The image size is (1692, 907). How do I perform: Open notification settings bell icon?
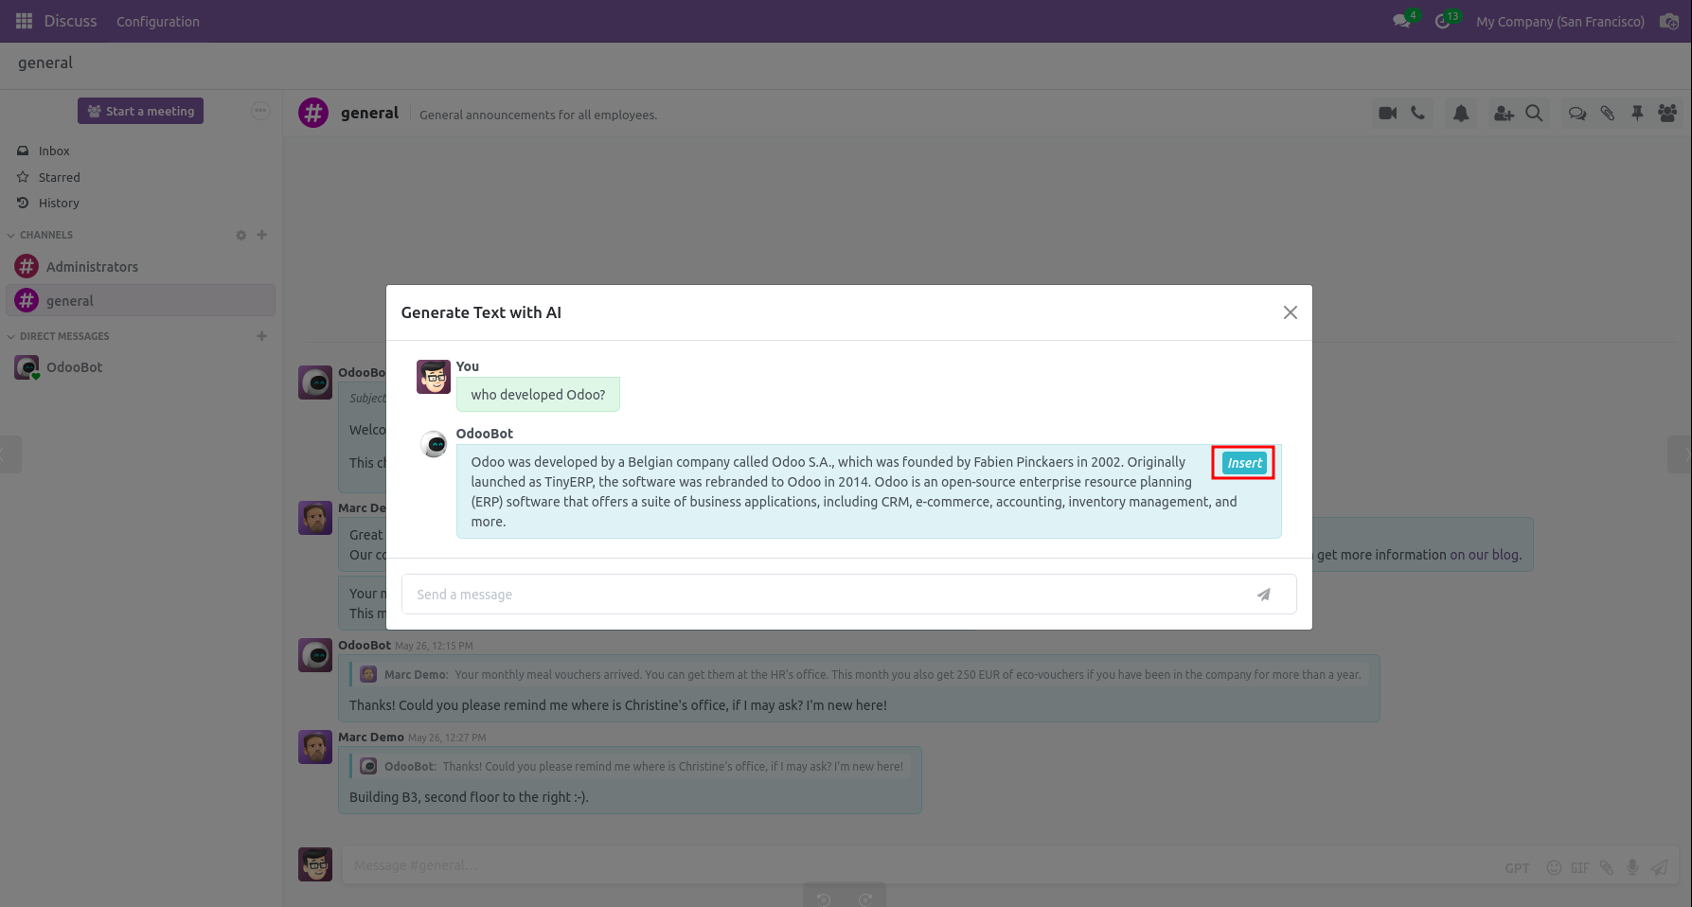pos(1461,114)
